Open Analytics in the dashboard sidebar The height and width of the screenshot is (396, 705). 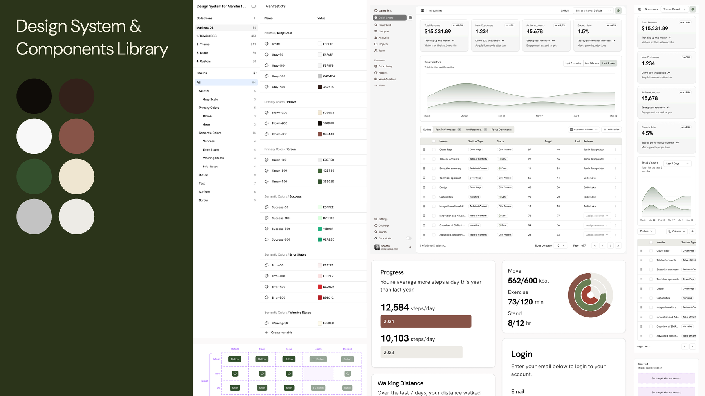click(381, 38)
